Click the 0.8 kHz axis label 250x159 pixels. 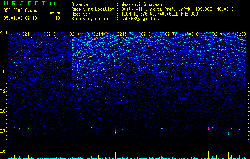[x=3, y=111]
